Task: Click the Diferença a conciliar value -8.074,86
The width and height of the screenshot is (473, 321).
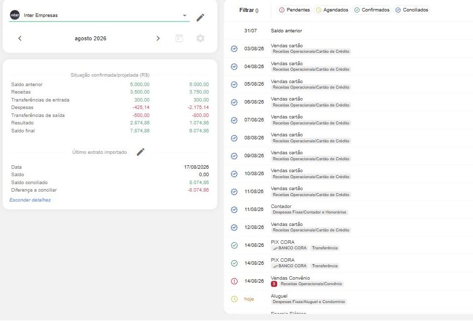Action: (198, 190)
